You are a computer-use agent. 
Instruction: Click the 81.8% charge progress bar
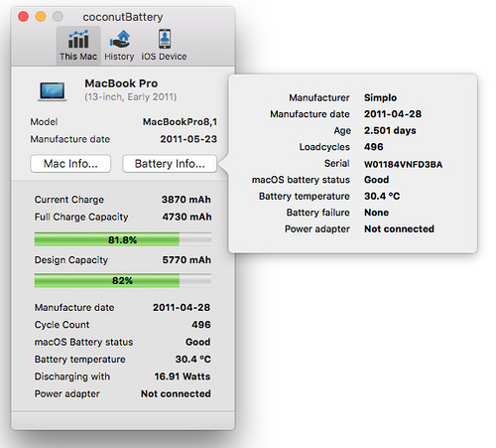coord(123,239)
